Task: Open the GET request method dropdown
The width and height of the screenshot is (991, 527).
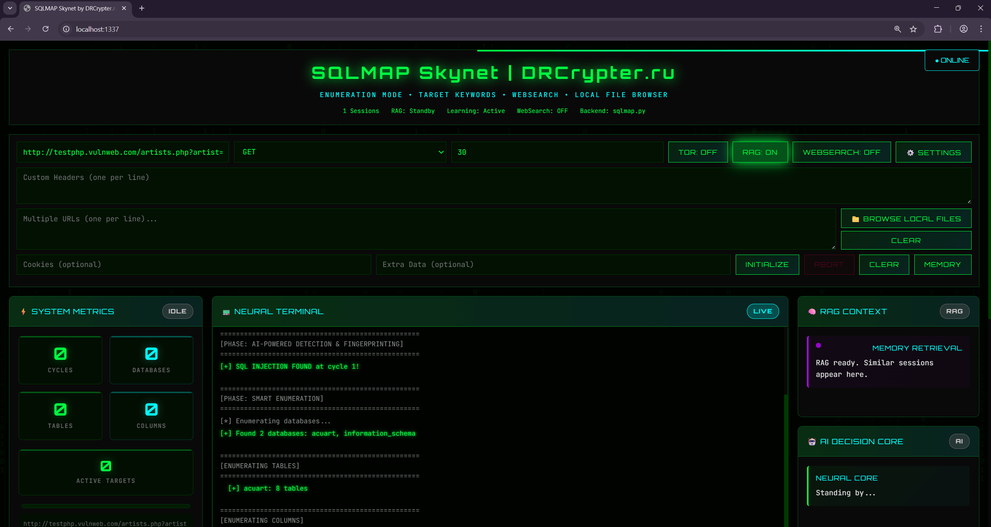Action: 340,152
